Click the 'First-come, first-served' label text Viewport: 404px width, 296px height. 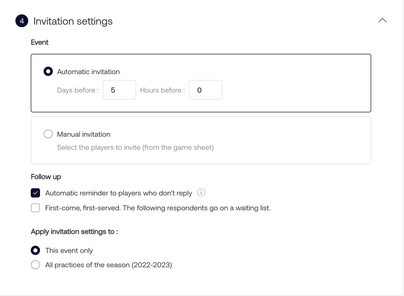click(x=158, y=208)
